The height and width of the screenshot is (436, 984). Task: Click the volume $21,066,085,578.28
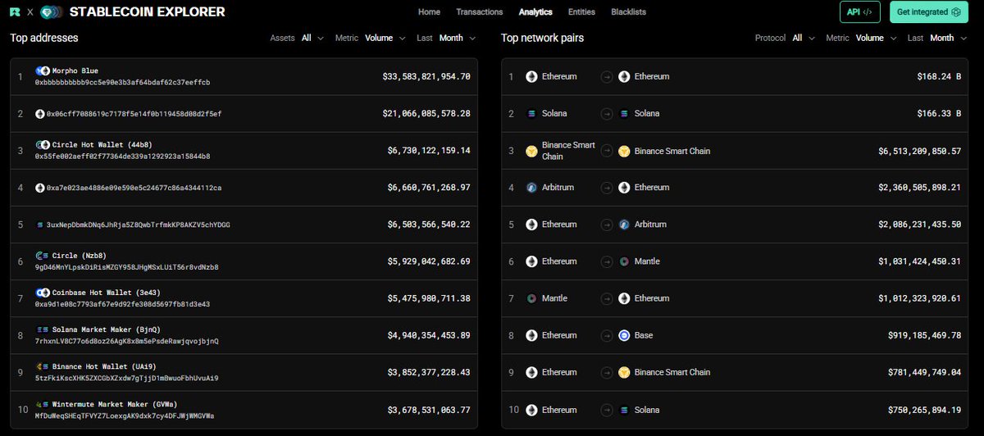tap(426, 114)
